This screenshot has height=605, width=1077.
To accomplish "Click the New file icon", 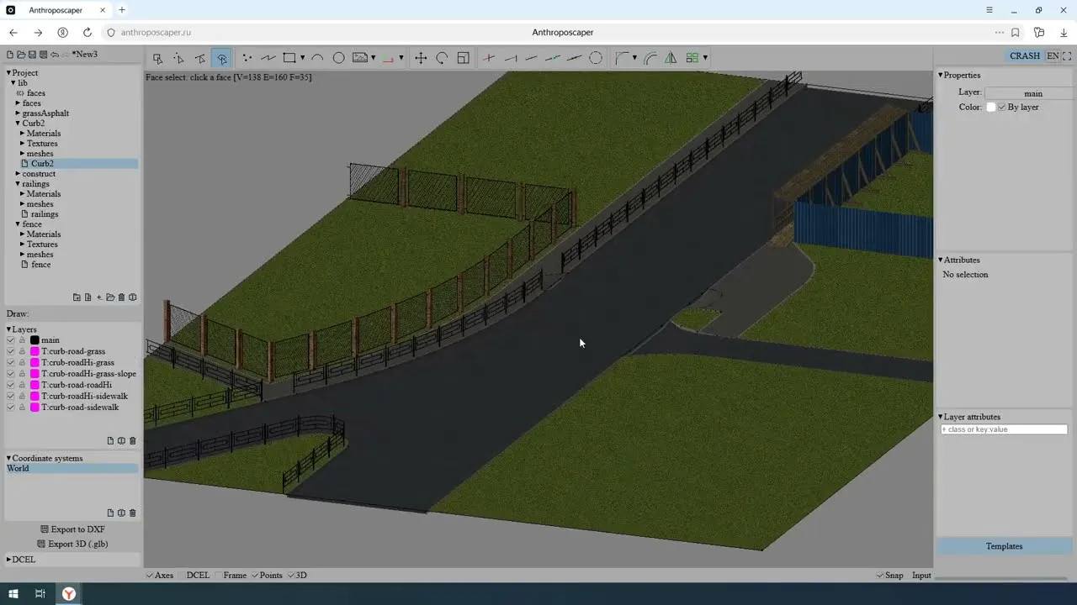I will click(10, 55).
